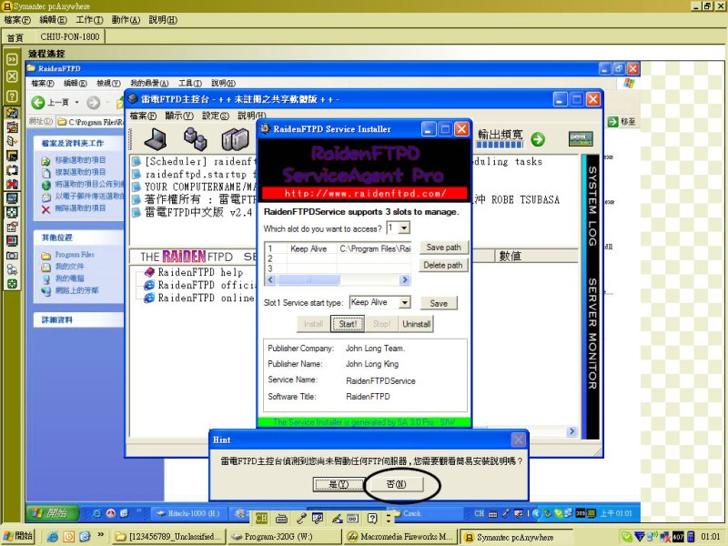The width and height of the screenshot is (728, 546).
Task: Click the globe icon for 將選取的項目公佈到網路
Action: pyautogui.click(x=45, y=185)
